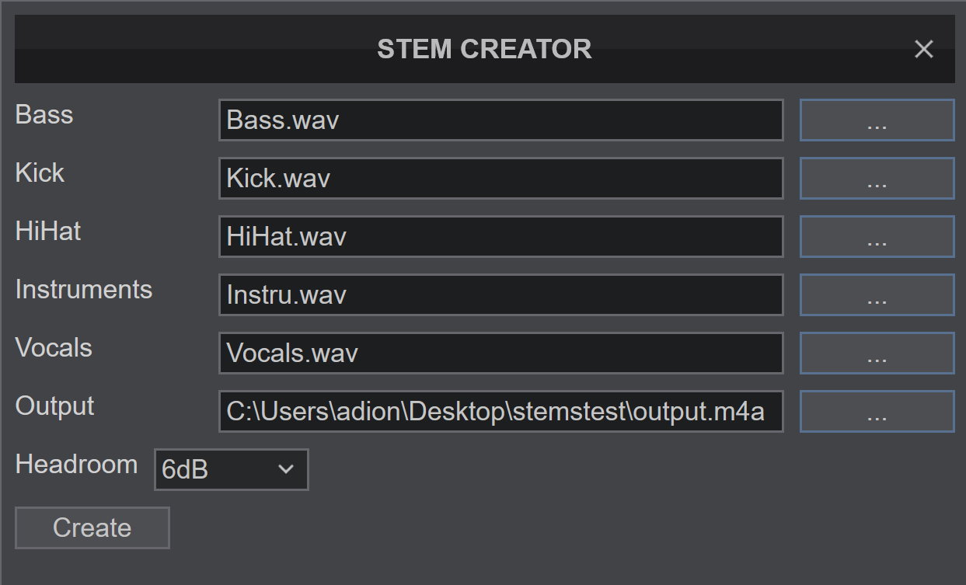
Task: Browse for the Vocals stem file
Action: 877,353
